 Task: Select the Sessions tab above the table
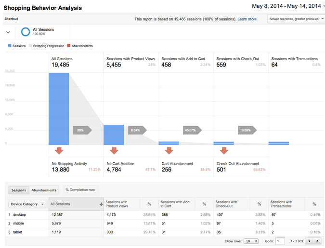point(19,190)
